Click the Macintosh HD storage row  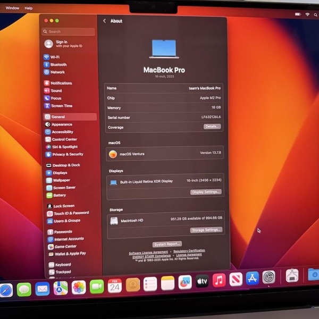(166, 220)
